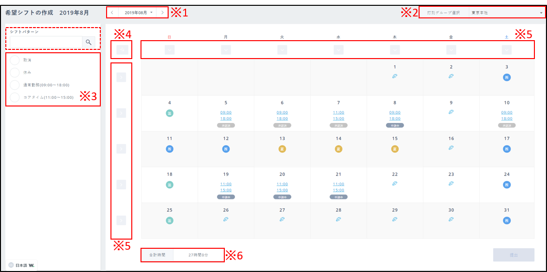Open the 打刻グループ選択 dropdown showing 東京本社

[x=506, y=13]
